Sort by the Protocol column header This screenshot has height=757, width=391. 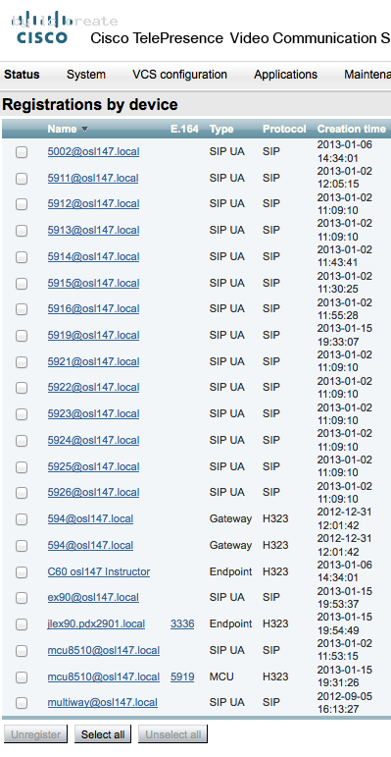pyautogui.click(x=284, y=129)
